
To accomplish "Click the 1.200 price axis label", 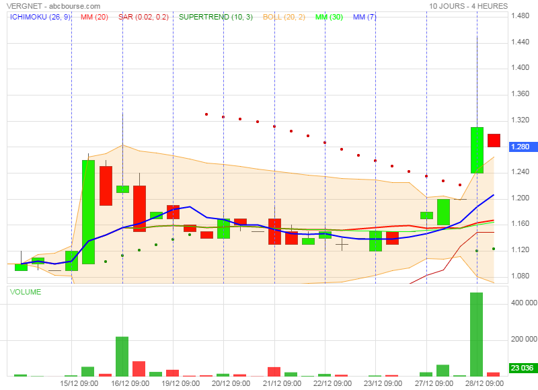I will 520,198.
